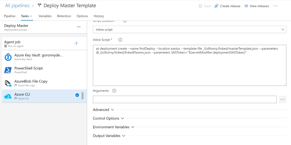Click the Azure CLI drag handle grip
Screen dimensions: 291x145
coord(83,96)
